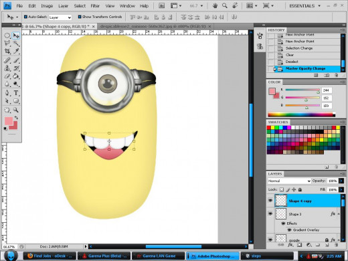
Task: Select the Healing Brush tool
Action: click(x=7, y=60)
